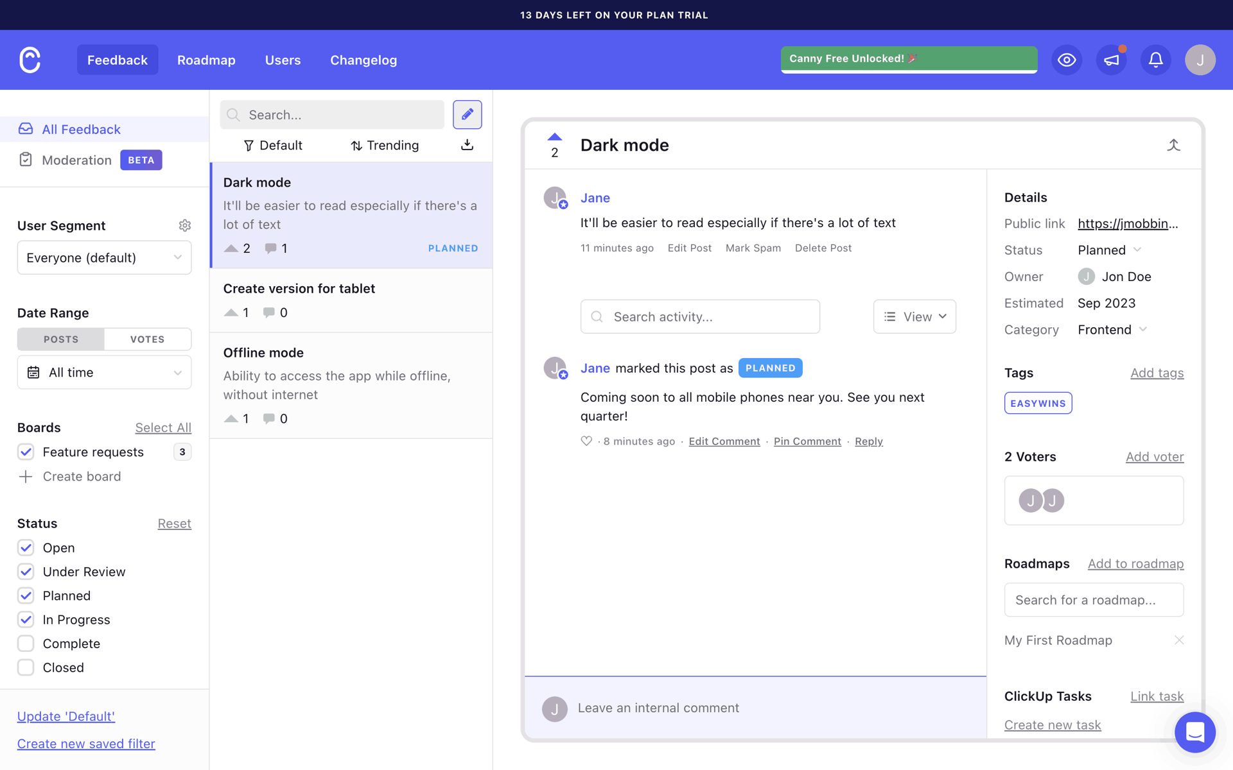Open the Intercom chat bubble

1194,732
